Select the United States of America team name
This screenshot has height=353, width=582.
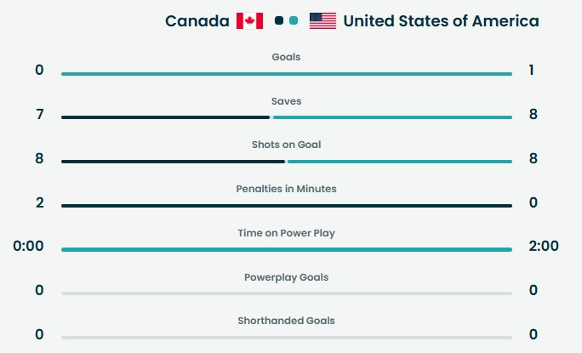(x=442, y=20)
